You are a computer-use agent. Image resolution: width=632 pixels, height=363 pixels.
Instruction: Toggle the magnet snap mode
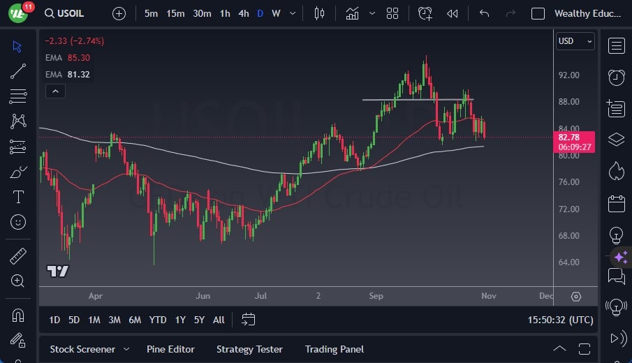coord(18,316)
